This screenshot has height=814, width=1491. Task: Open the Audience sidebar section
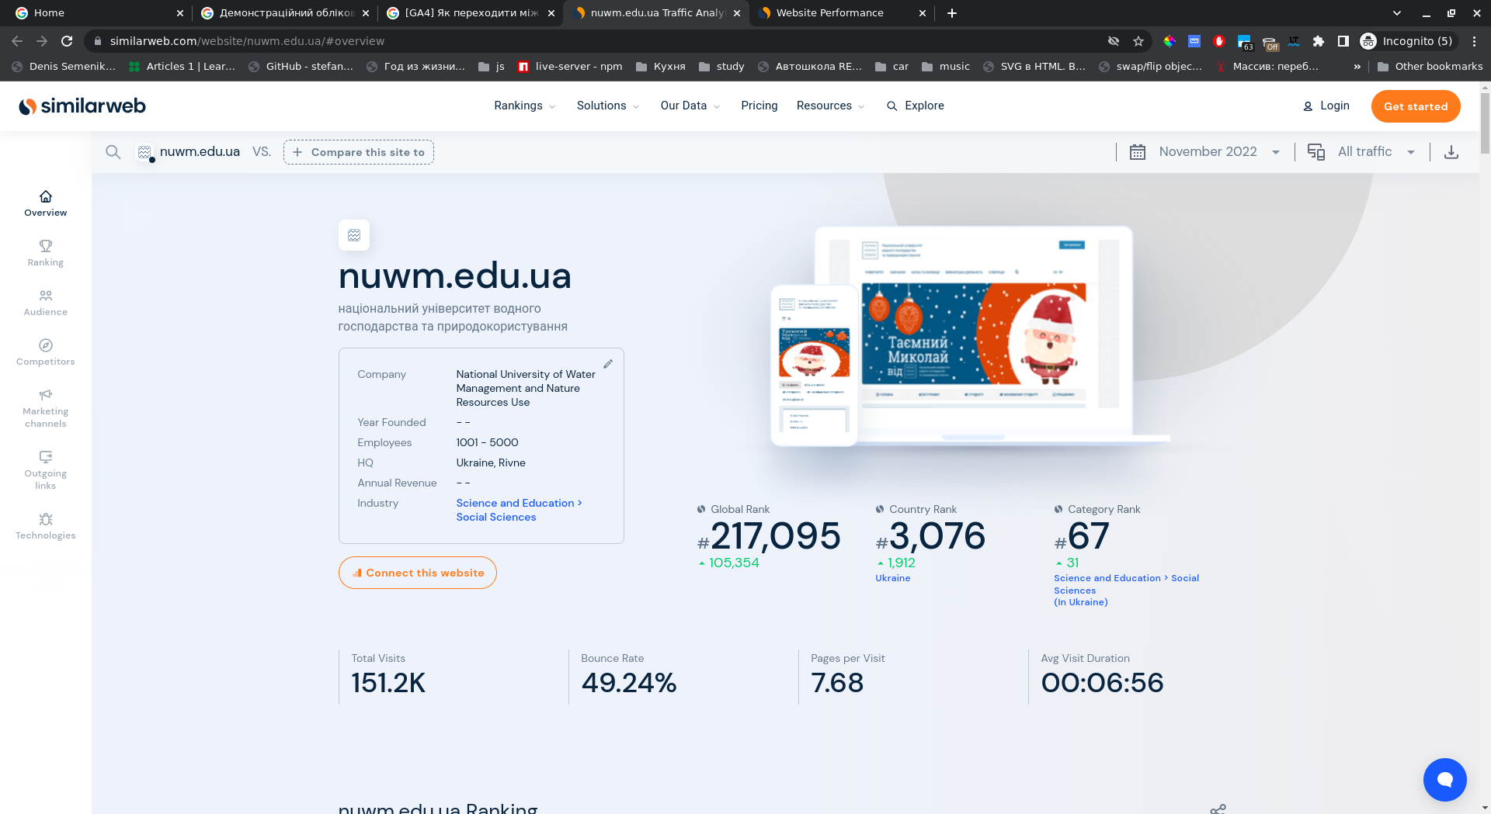45,303
